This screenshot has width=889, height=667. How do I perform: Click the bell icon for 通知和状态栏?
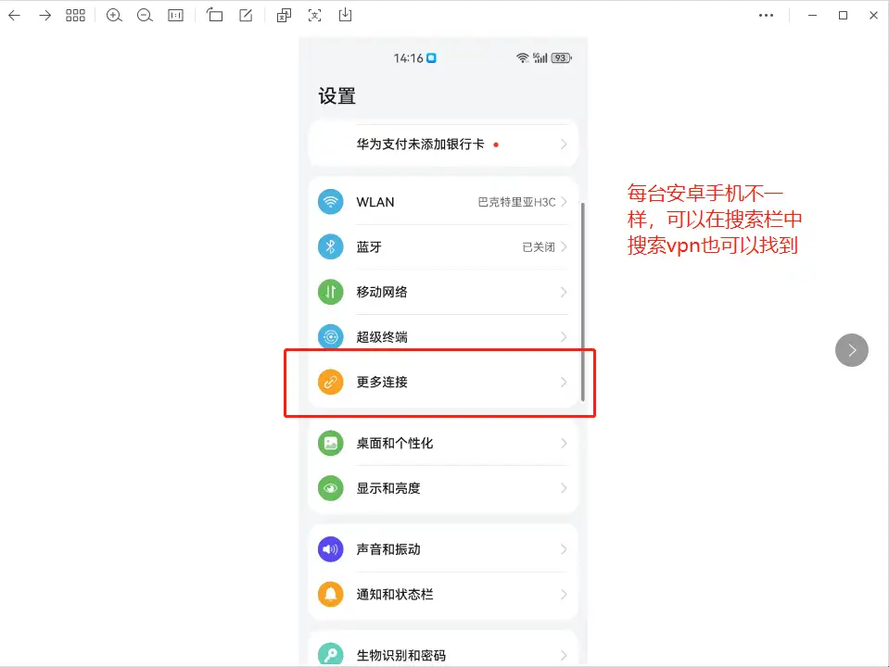pos(331,594)
